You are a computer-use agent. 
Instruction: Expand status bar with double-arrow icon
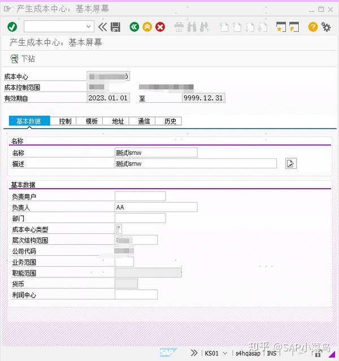click(x=194, y=353)
